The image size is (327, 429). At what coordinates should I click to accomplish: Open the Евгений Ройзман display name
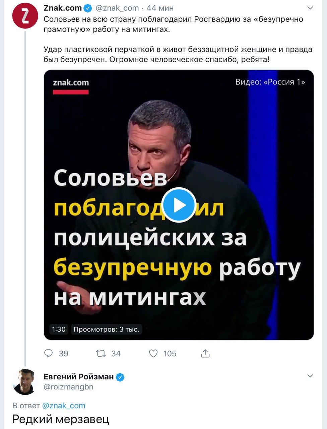[x=79, y=377]
